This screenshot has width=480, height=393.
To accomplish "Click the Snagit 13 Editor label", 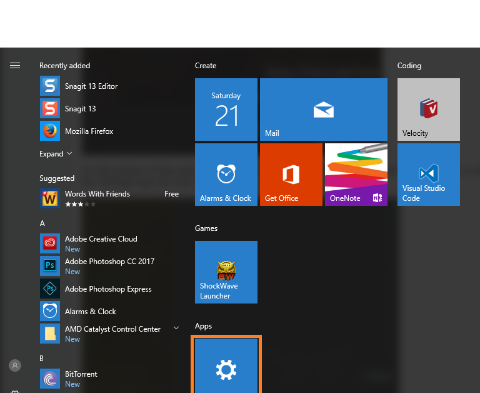I will (x=91, y=86).
